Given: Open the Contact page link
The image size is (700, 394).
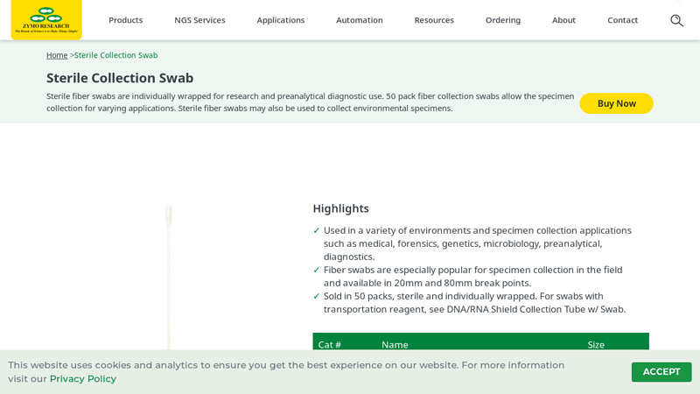Looking at the screenshot, I should pos(622,20).
